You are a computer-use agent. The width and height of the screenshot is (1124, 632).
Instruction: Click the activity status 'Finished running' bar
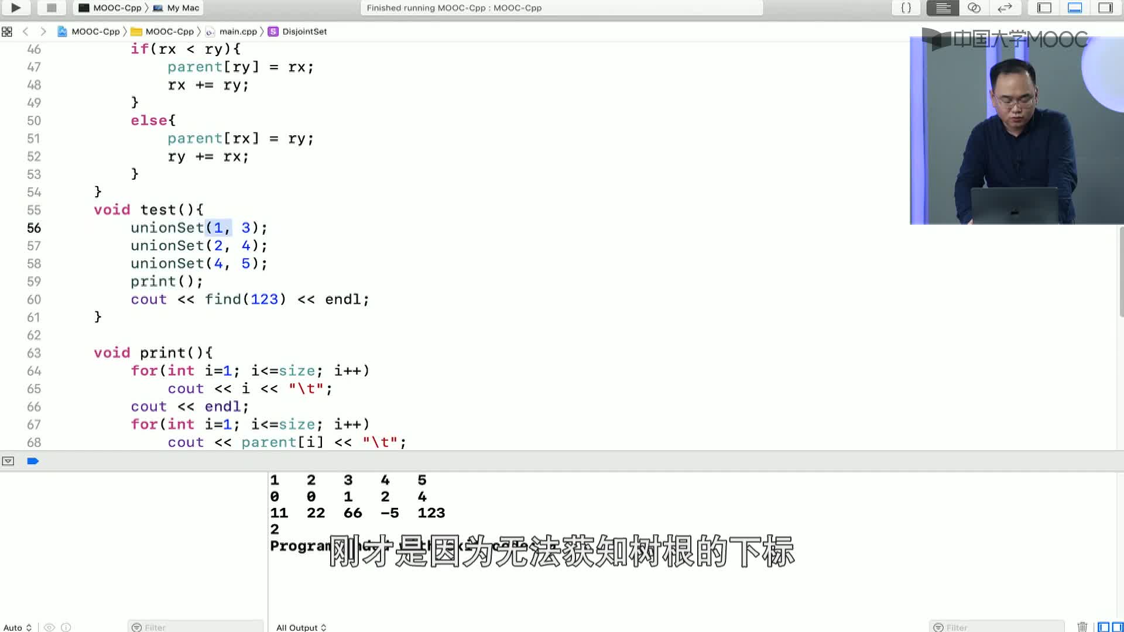(x=561, y=8)
